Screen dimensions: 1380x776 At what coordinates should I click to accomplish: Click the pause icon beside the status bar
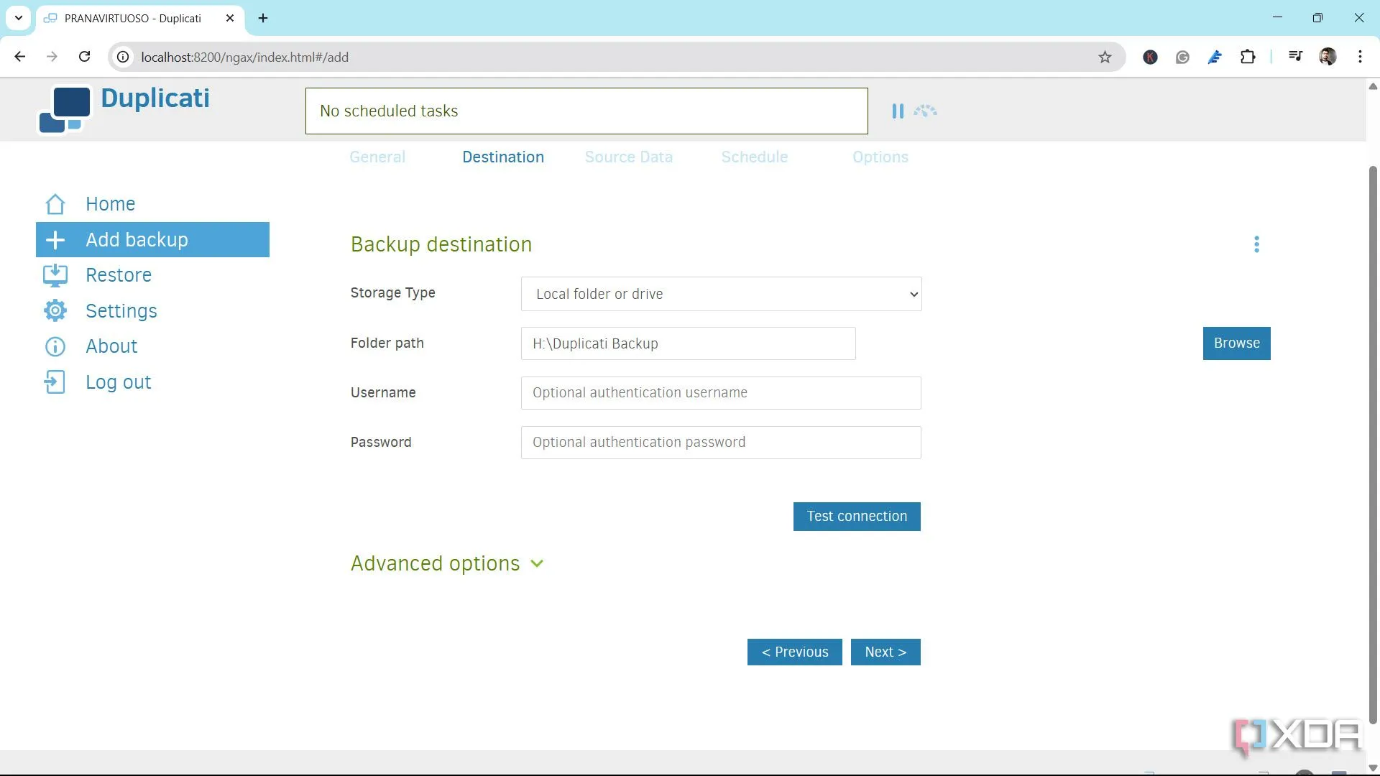[897, 111]
